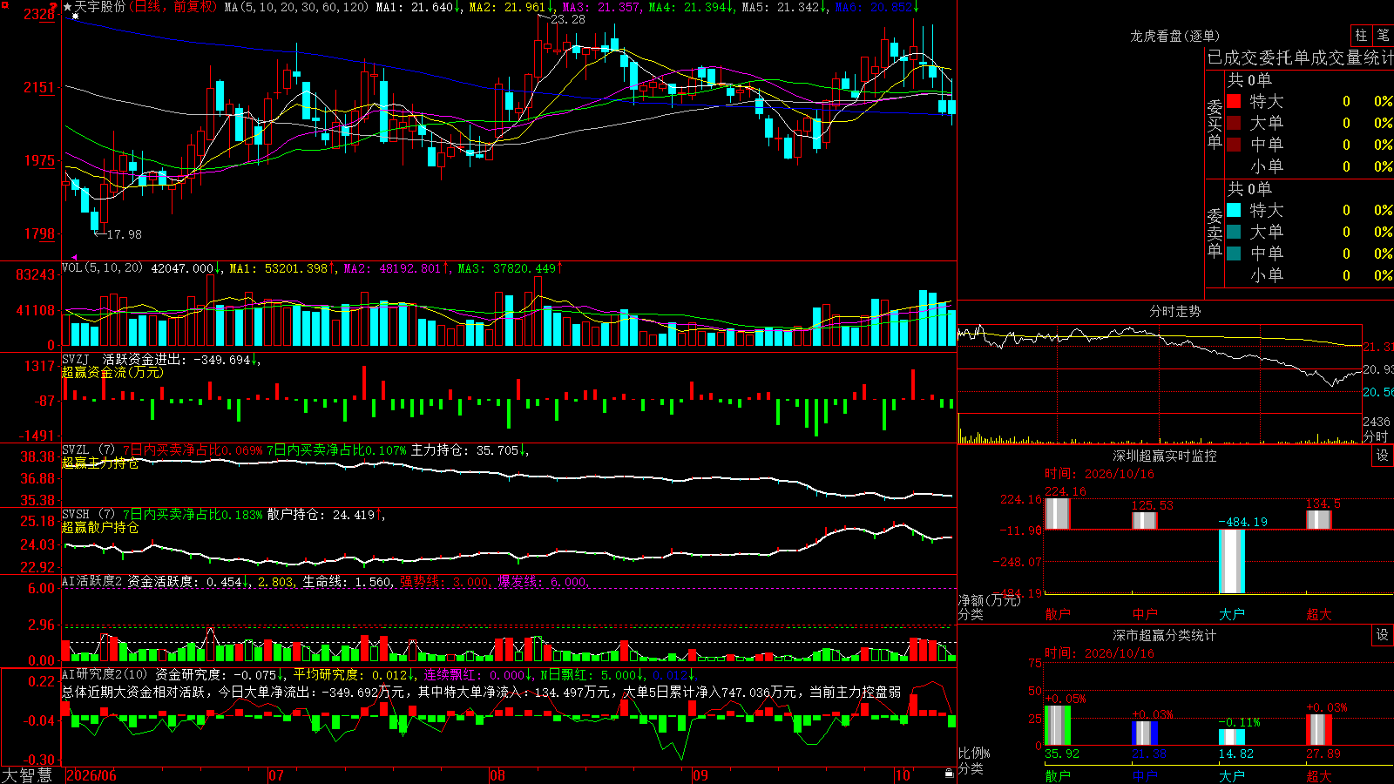The image size is (1394, 784).
Task: Click the 23.28 high price annotation
Action: [x=568, y=19]
